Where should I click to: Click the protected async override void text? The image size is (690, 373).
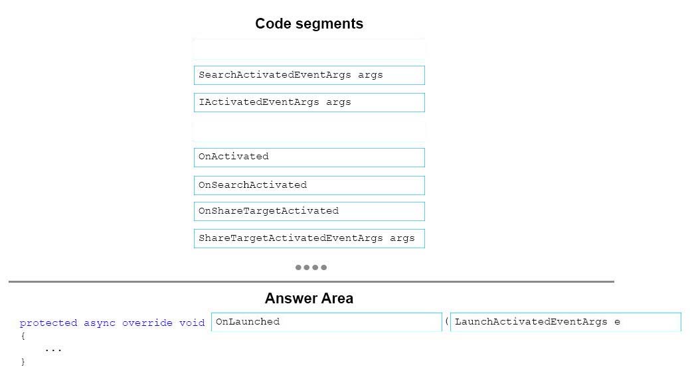click(x=112, y=323)
